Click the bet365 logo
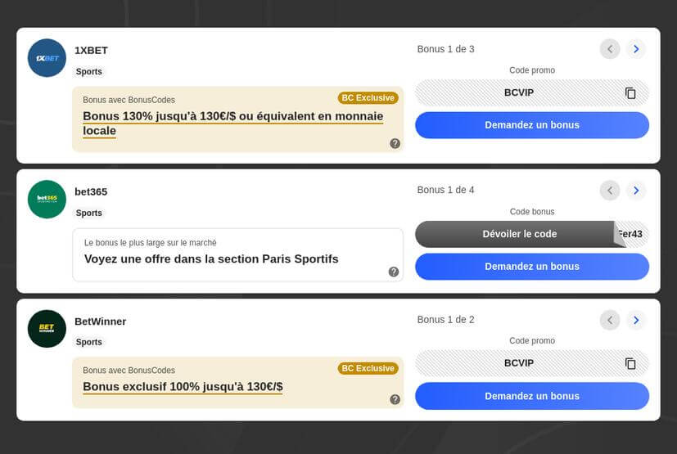Image resolution: width=677 pixels, height=454 pixels. (x=47, y=199)
